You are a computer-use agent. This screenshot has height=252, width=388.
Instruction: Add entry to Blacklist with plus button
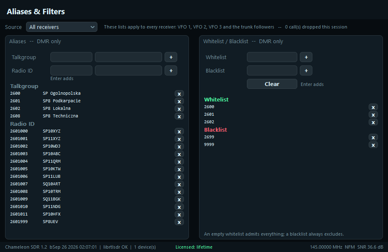point(306,70)
